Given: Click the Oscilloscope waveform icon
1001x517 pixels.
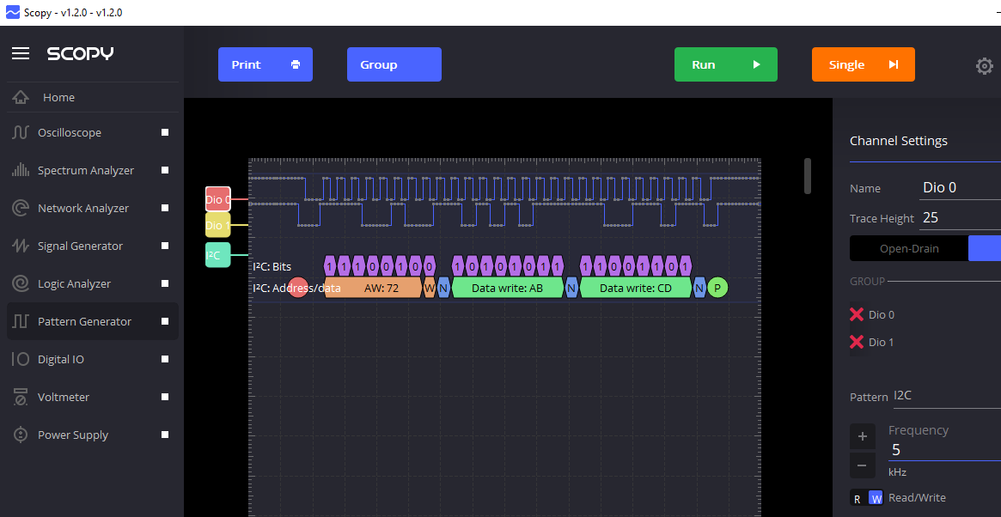Looking at the screenshot, I should point(21,133).
